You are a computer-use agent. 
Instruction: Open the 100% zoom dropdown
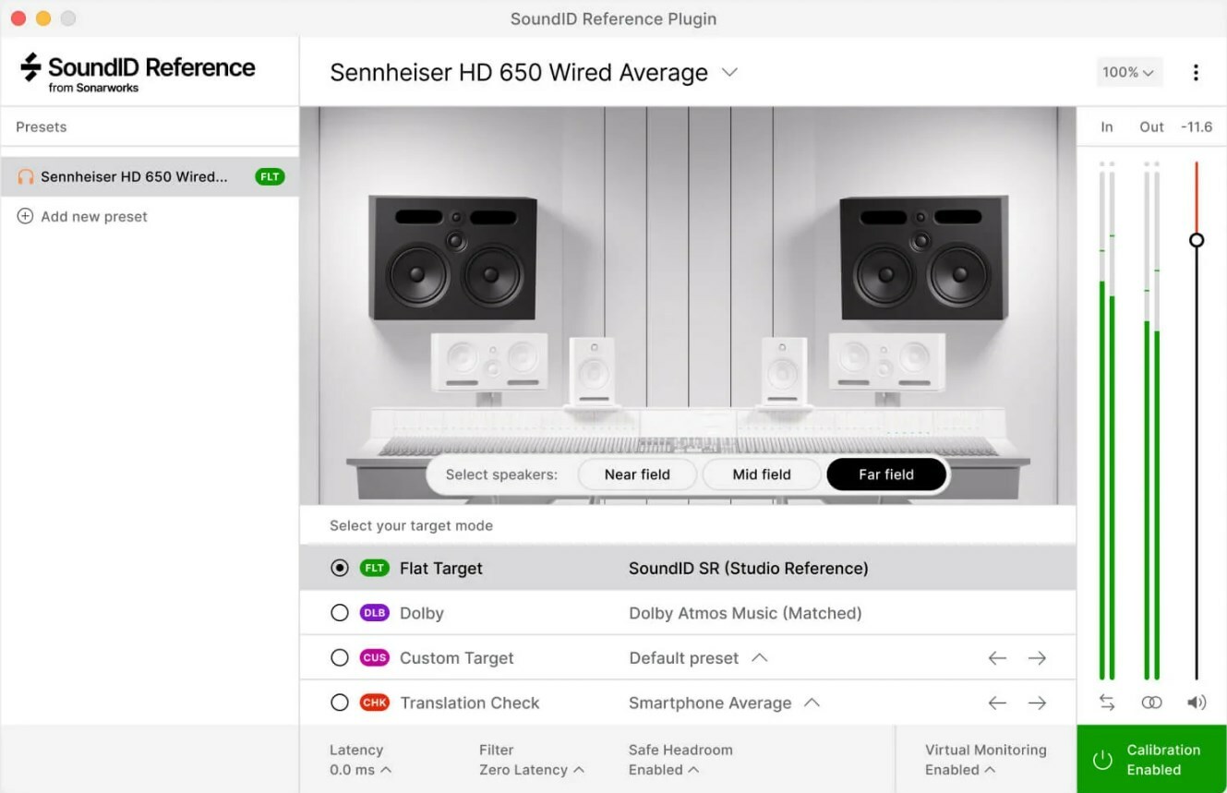[1128, 73]
